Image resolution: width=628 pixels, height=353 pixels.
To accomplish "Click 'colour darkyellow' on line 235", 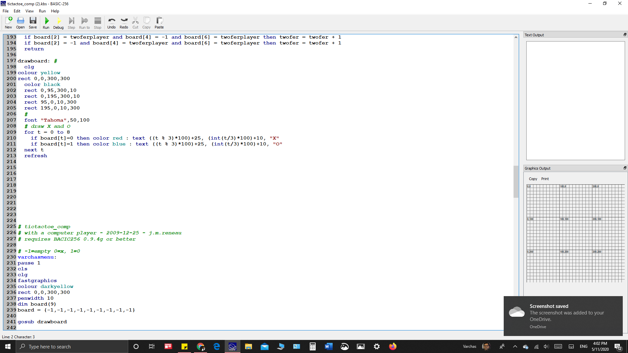I will [45, 286].
